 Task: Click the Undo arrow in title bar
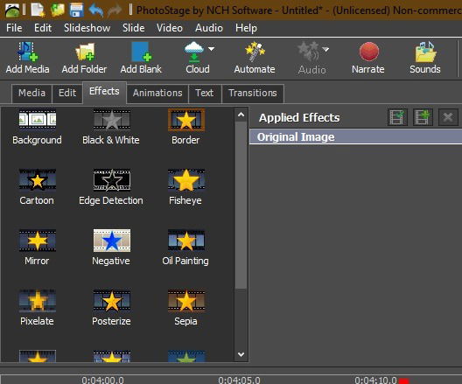click(x=96, y=10)
